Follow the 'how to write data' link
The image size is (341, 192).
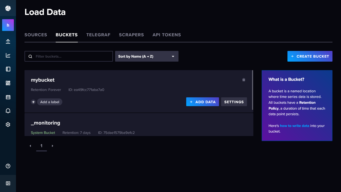[294, 126]
